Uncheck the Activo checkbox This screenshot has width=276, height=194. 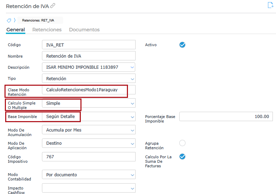tap(182, 45)
